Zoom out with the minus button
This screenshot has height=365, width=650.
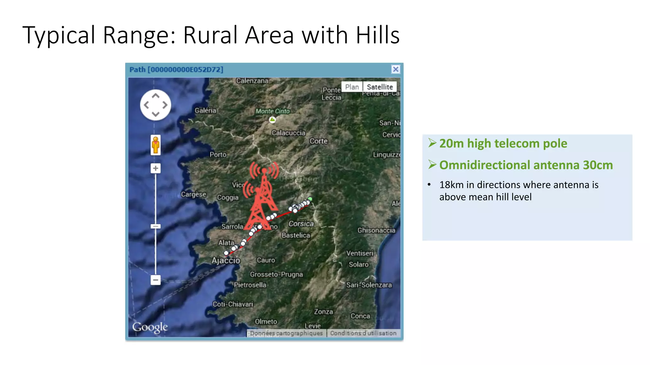(x=156, y=280)
